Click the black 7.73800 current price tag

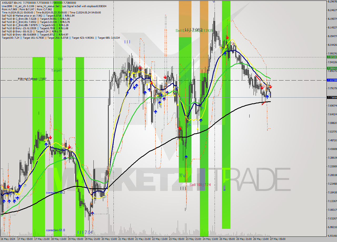tap(332, 97)
